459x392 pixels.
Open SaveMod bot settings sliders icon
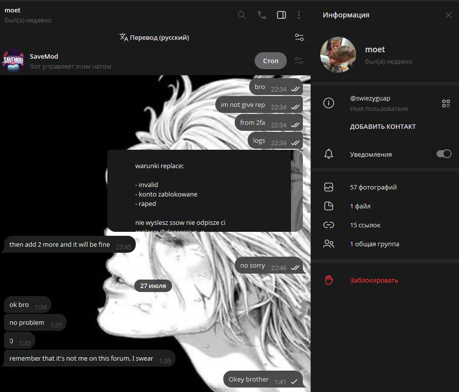tap(299, 61)
